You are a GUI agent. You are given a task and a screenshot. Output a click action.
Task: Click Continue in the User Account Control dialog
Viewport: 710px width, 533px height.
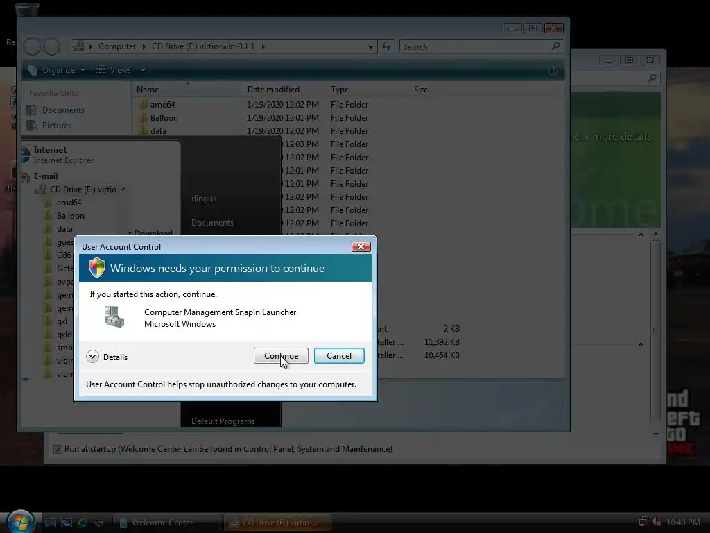[x=281, y=356]
